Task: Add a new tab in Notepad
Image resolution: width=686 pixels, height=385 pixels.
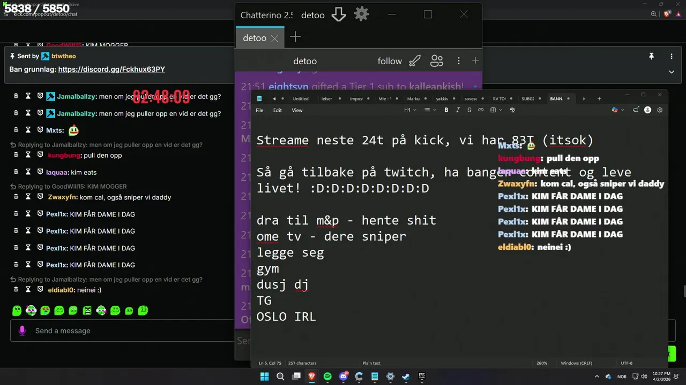Action: pyautogui.click(x=599, y=99)
